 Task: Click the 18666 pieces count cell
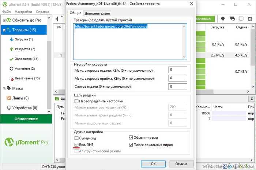[x=206, y=113]
